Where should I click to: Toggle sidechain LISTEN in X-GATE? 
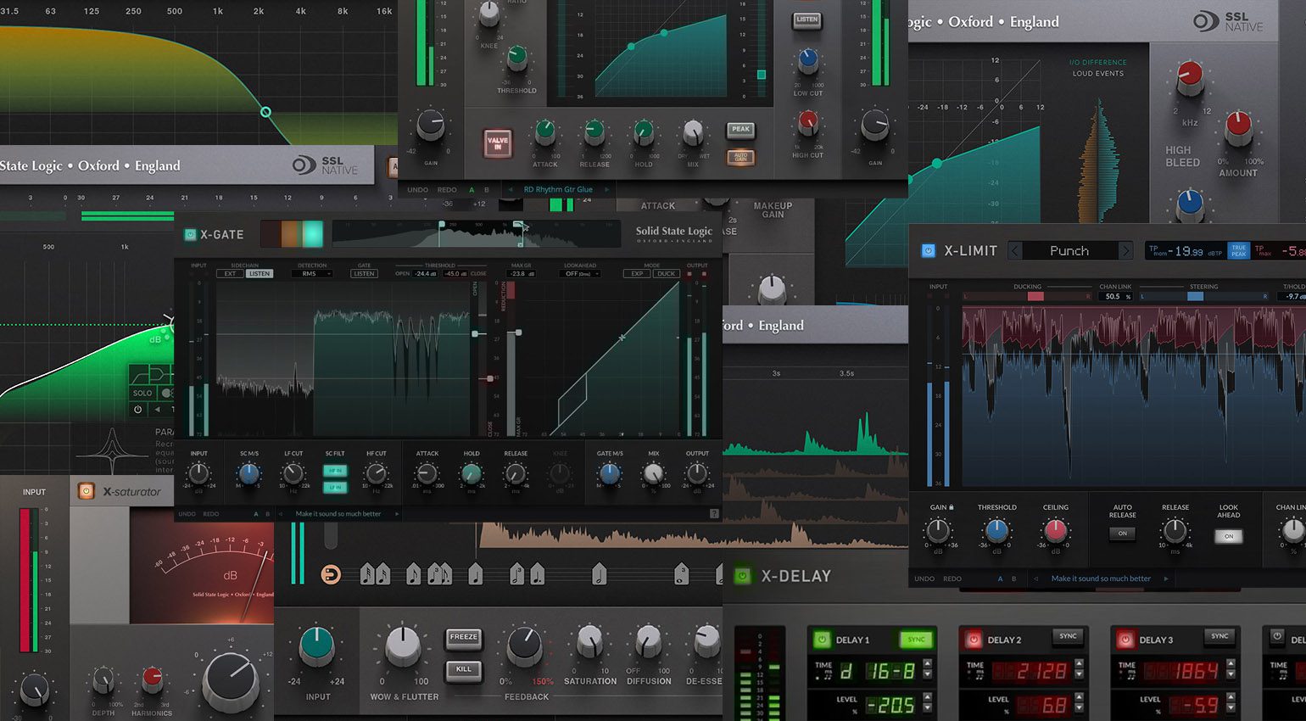click(x=260, y=274)
